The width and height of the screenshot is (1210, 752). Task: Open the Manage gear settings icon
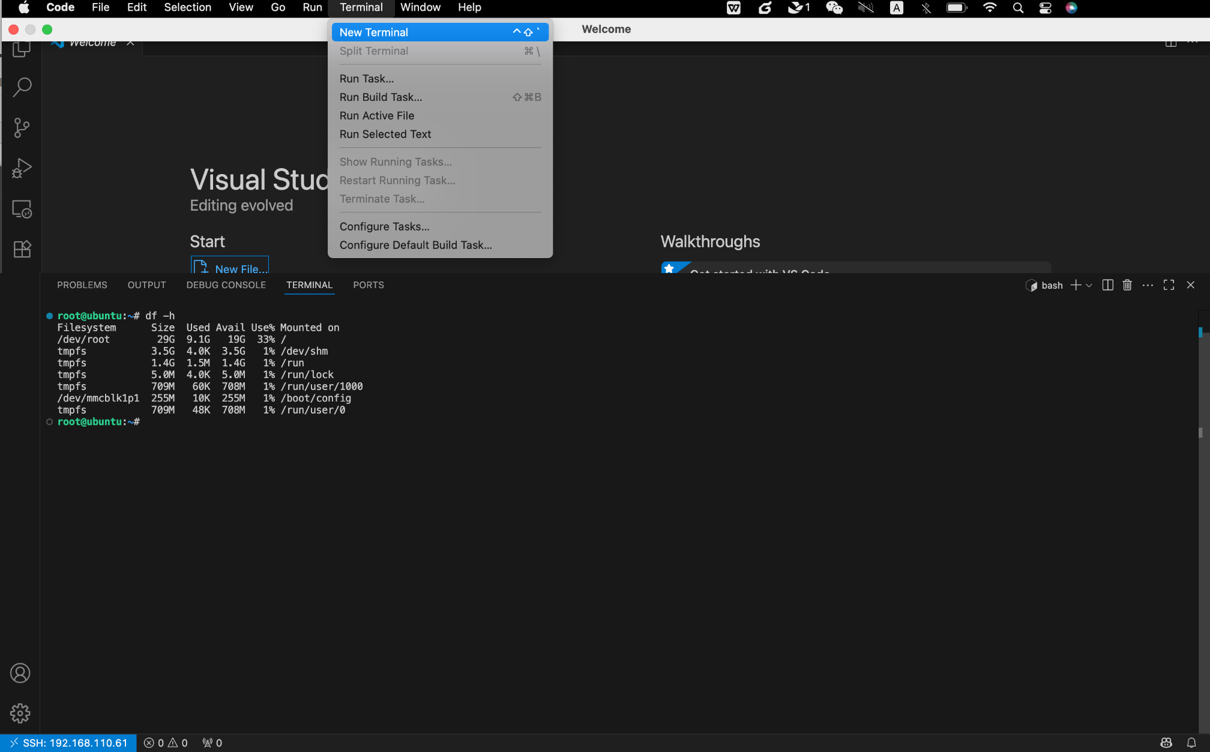20,713
